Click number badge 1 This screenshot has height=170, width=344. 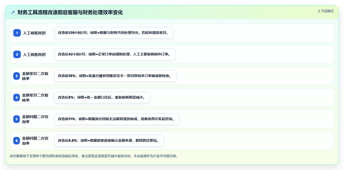coord(17,33)
